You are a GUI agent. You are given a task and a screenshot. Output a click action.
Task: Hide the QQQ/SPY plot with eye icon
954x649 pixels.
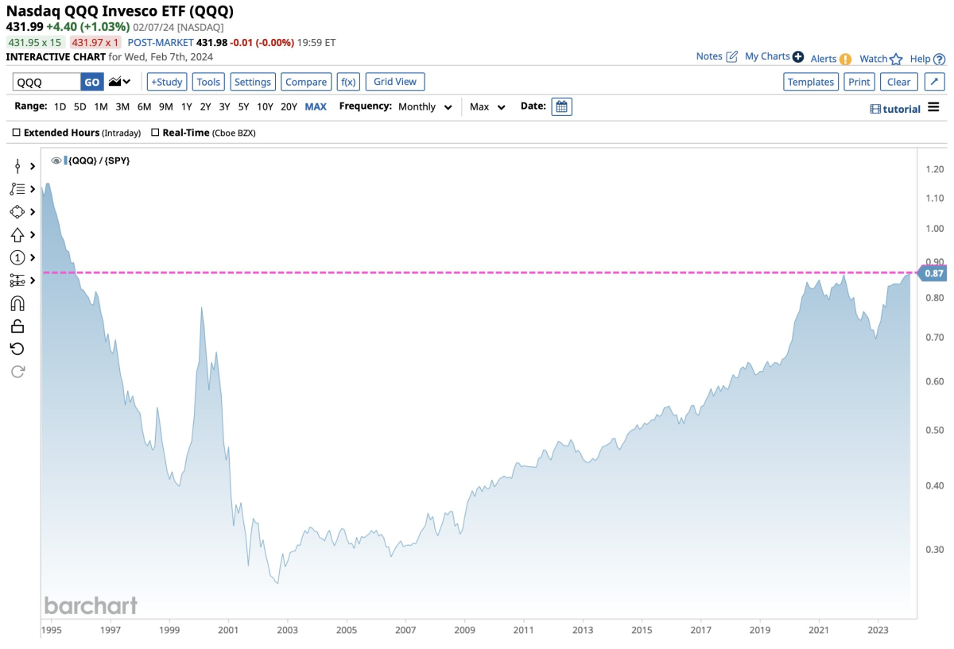[56, 160]
